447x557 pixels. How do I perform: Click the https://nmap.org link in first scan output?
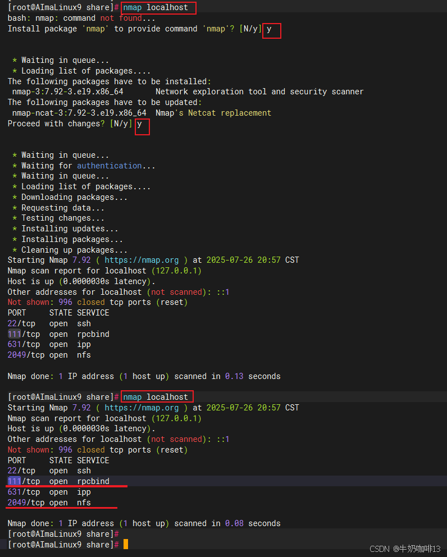(142, 260)
